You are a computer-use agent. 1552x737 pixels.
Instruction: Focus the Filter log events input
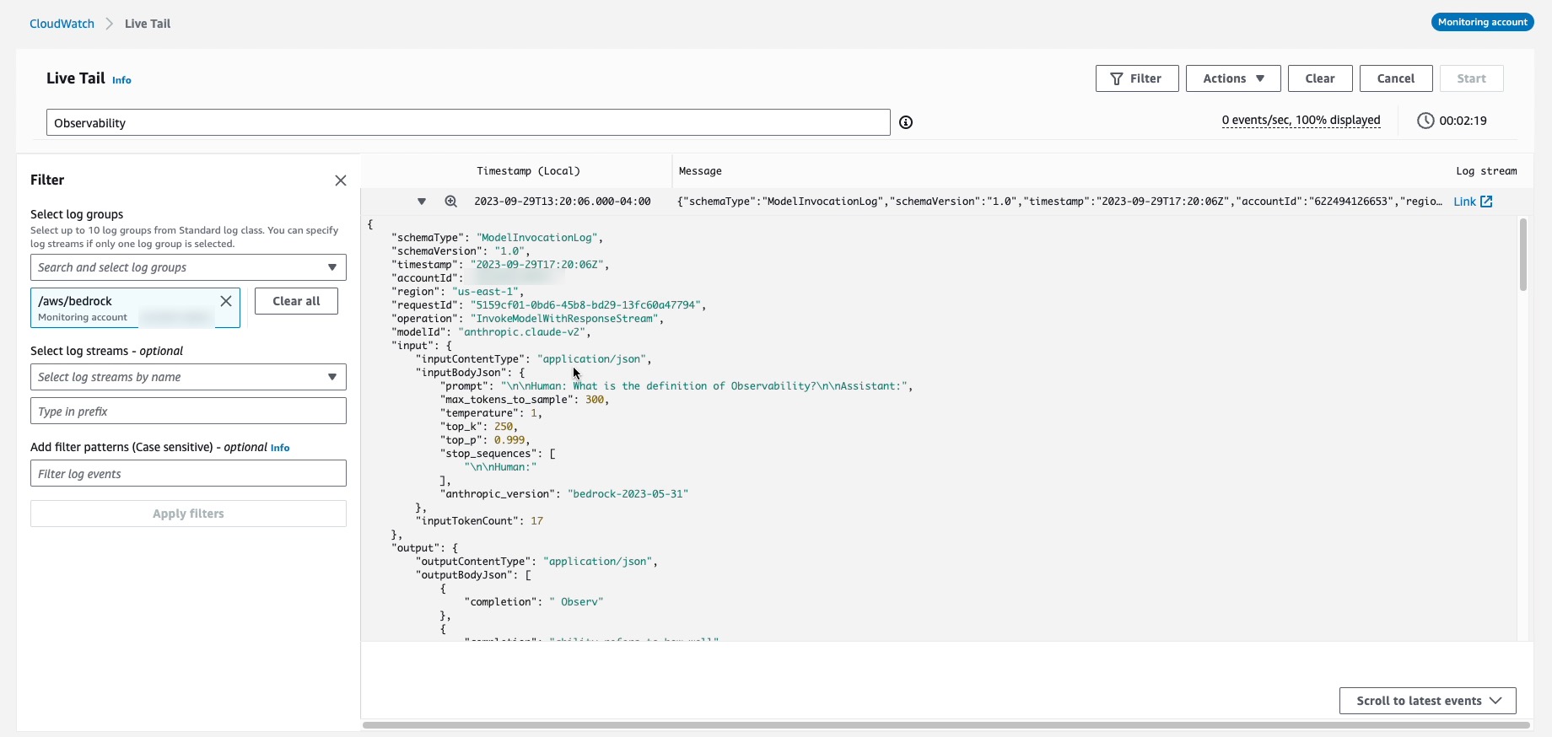[x=188, y=474]
